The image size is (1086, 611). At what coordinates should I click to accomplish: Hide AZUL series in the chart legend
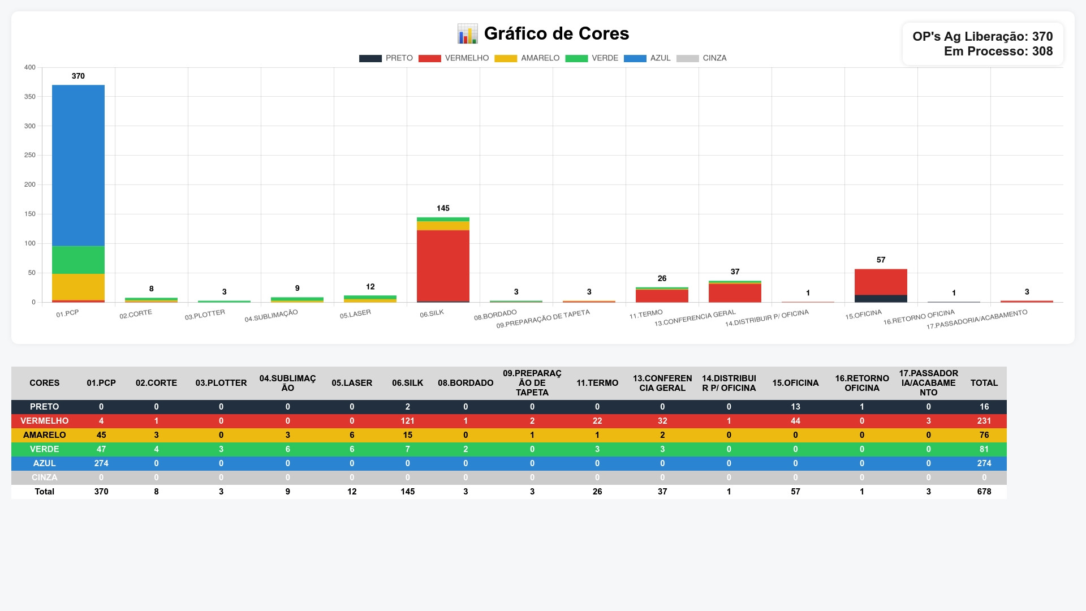click(635, 58)
